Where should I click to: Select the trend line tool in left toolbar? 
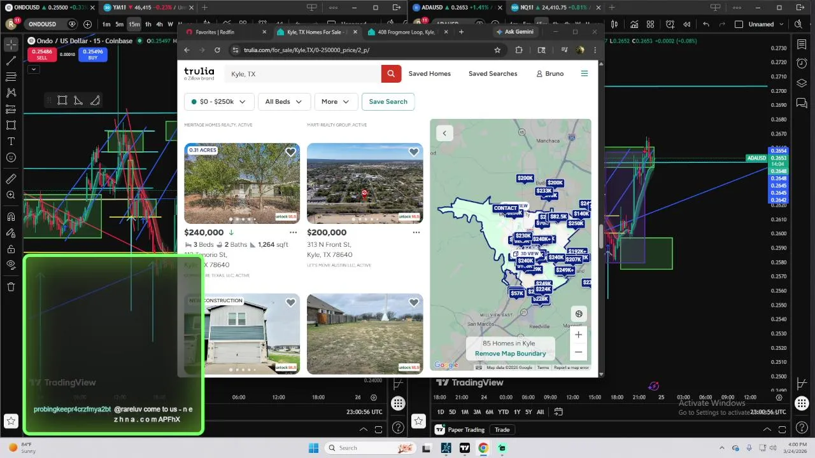click(x=11, y=60)
